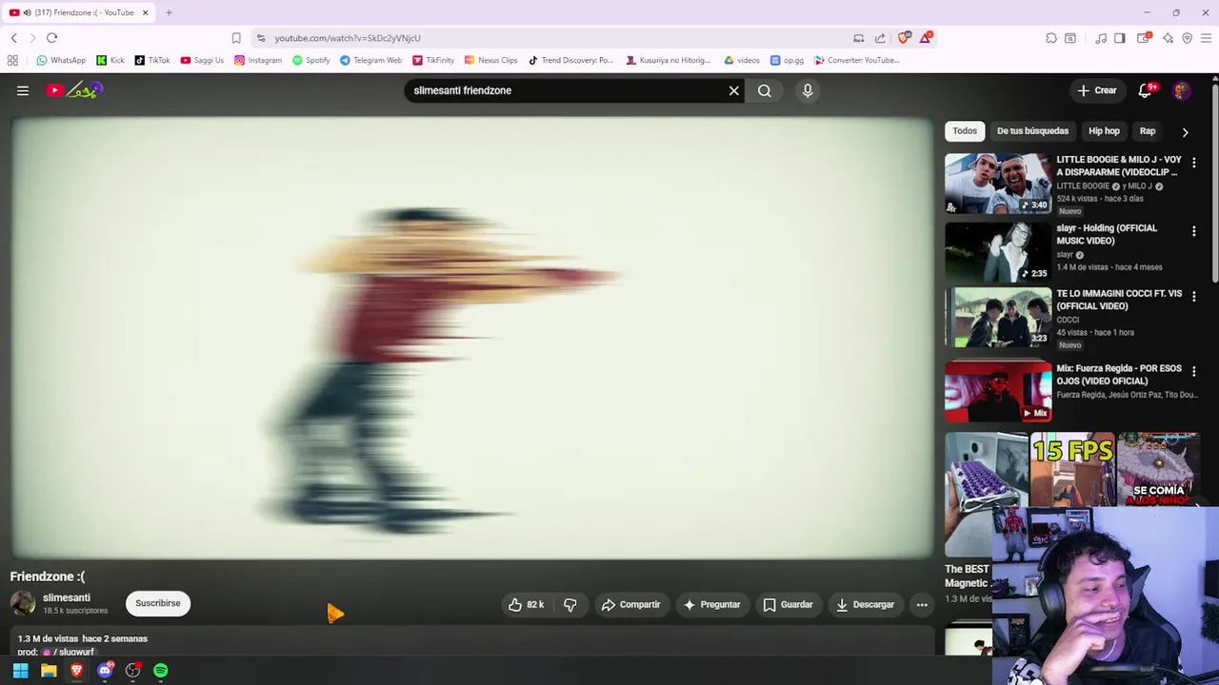Select the Todos filter chip
Screen dimensions: 1219x685
click(965, 131)
